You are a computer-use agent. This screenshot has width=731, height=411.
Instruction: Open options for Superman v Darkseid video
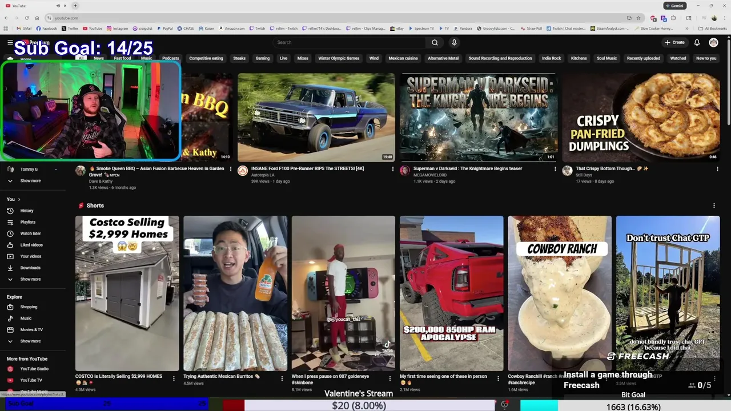[555, 169]
